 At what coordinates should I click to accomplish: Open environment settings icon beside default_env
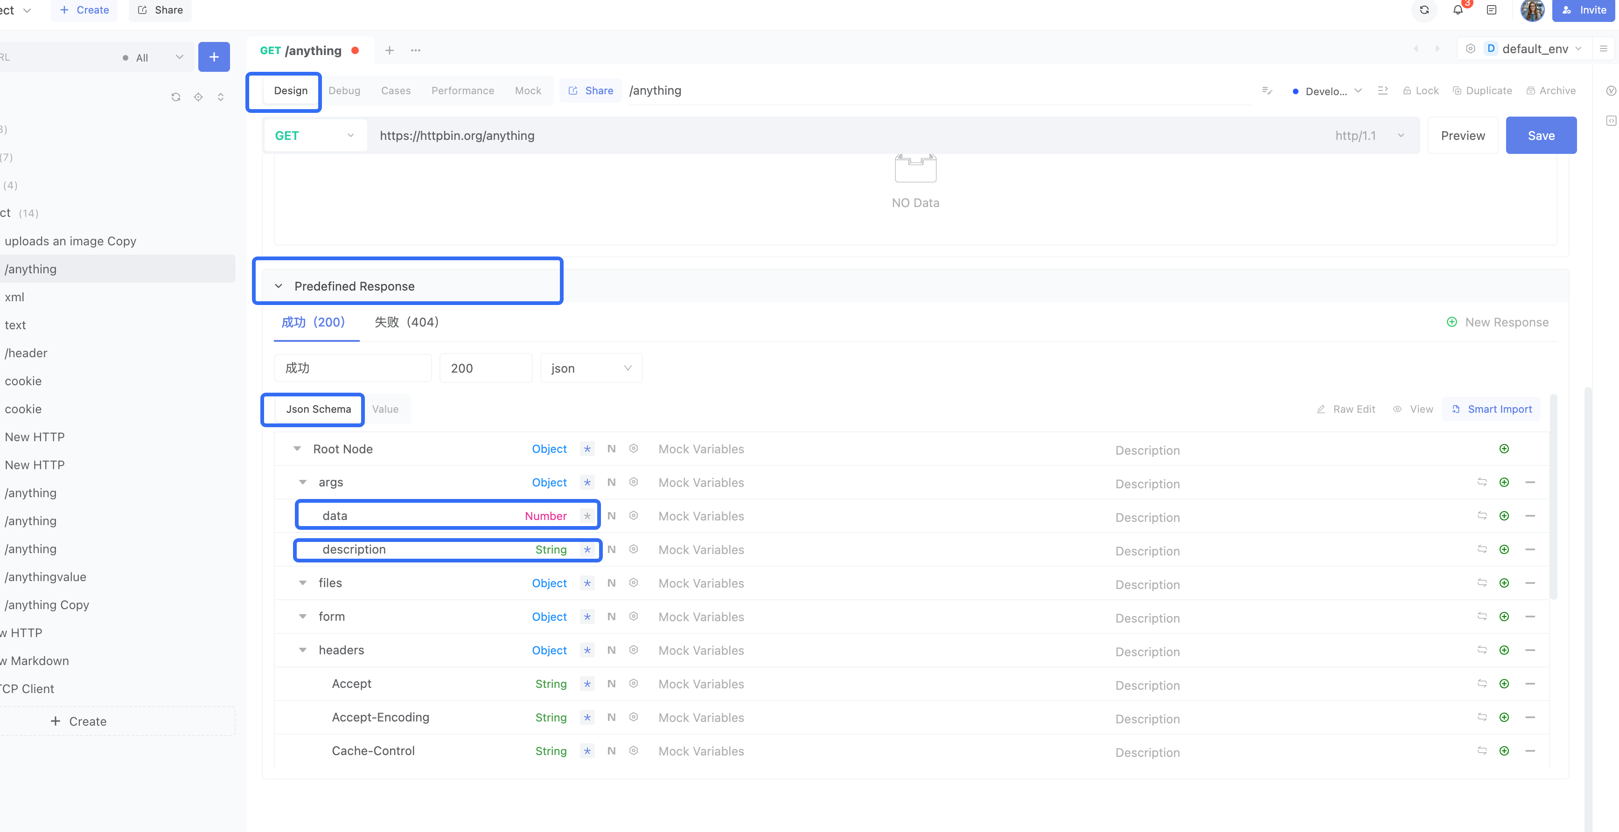click(x=1470, y=49)
